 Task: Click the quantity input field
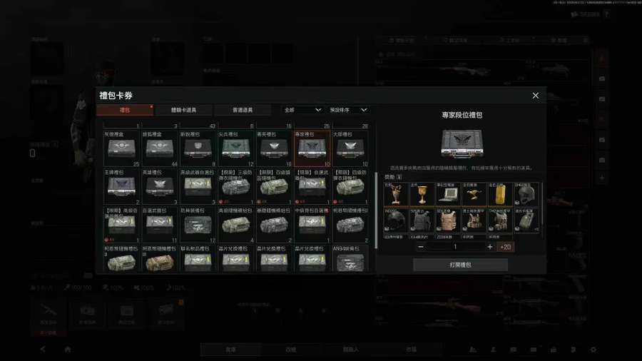(455, 247)
